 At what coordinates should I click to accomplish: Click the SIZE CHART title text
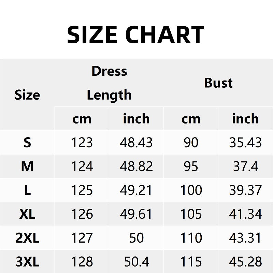136,35
